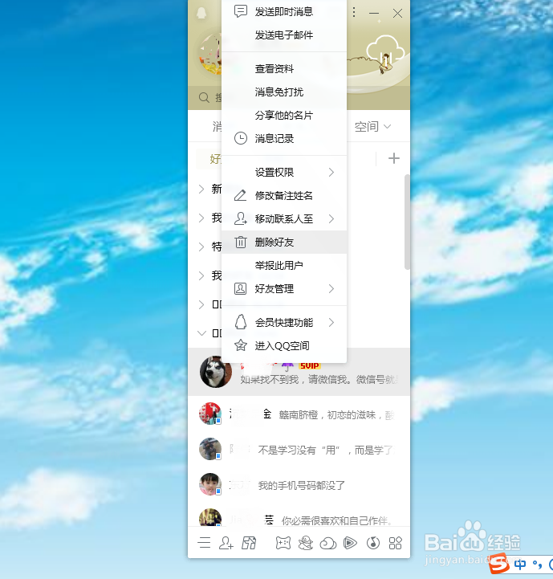553x579 pixels.
Task: Toggle Sogou punctuation mode button
Action: point(537,565)
